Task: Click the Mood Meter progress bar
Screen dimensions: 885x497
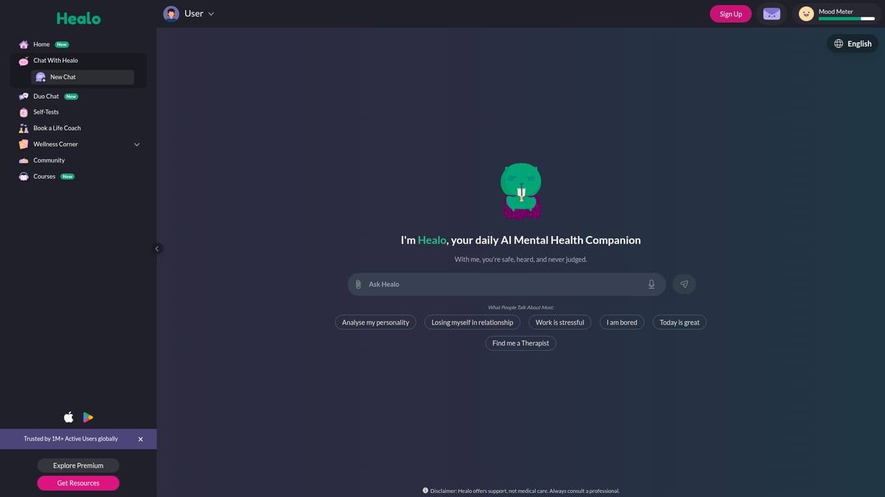Action: 846,19
